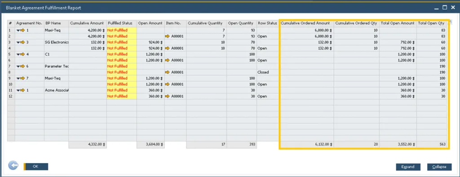
Task: Click the Total Open Qty header
Action: [x=431, y=23]
